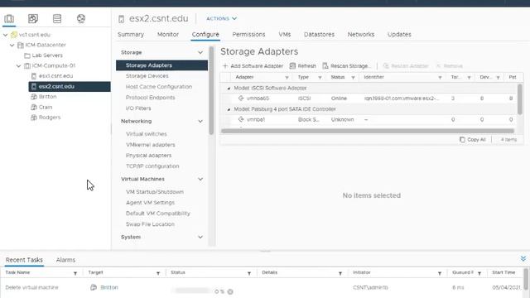The image size is (530, 298).
Task: Open Hosts and Clusters inventory view icon
Action: point(9,18)
